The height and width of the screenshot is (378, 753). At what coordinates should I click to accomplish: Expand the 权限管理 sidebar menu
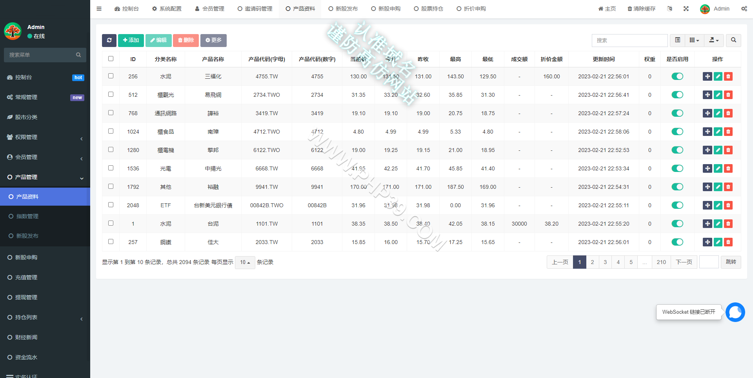pos(45,137)
